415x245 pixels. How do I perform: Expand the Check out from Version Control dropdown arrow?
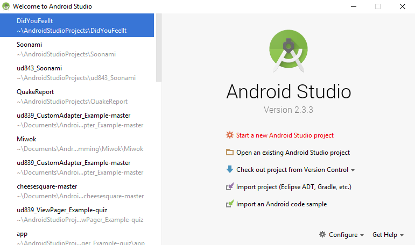click(353, 170)
